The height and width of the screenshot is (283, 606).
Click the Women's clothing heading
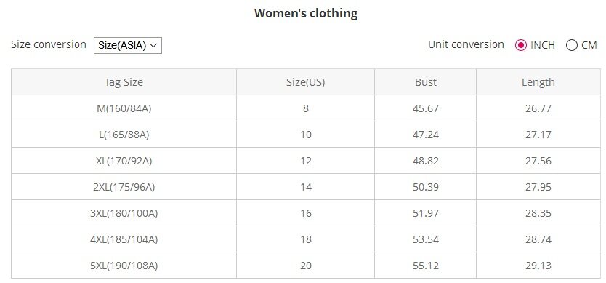point(306,14)
